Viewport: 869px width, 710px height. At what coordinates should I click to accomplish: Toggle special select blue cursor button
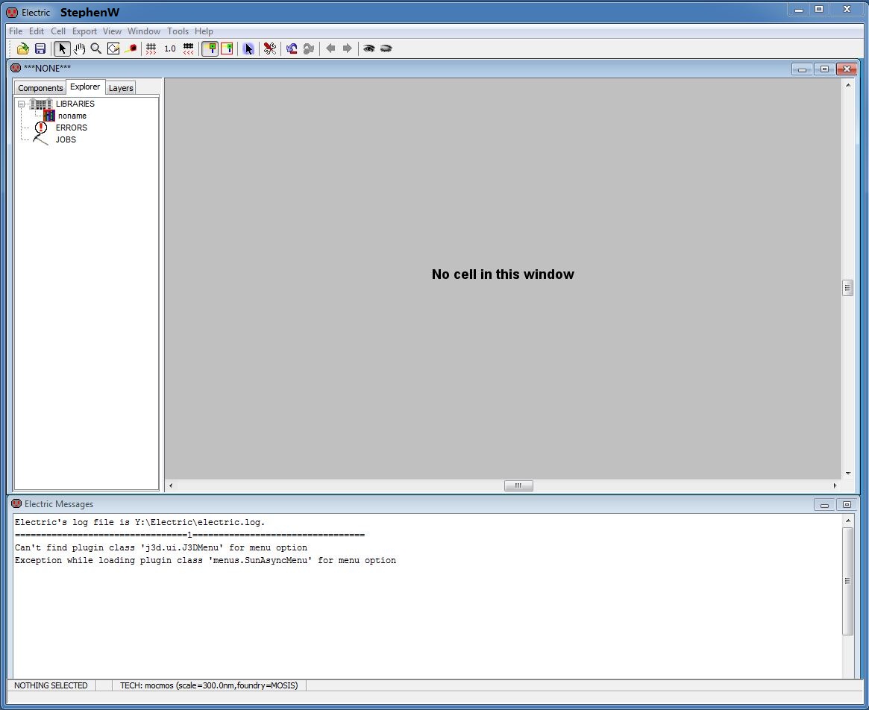pos(248,48)
